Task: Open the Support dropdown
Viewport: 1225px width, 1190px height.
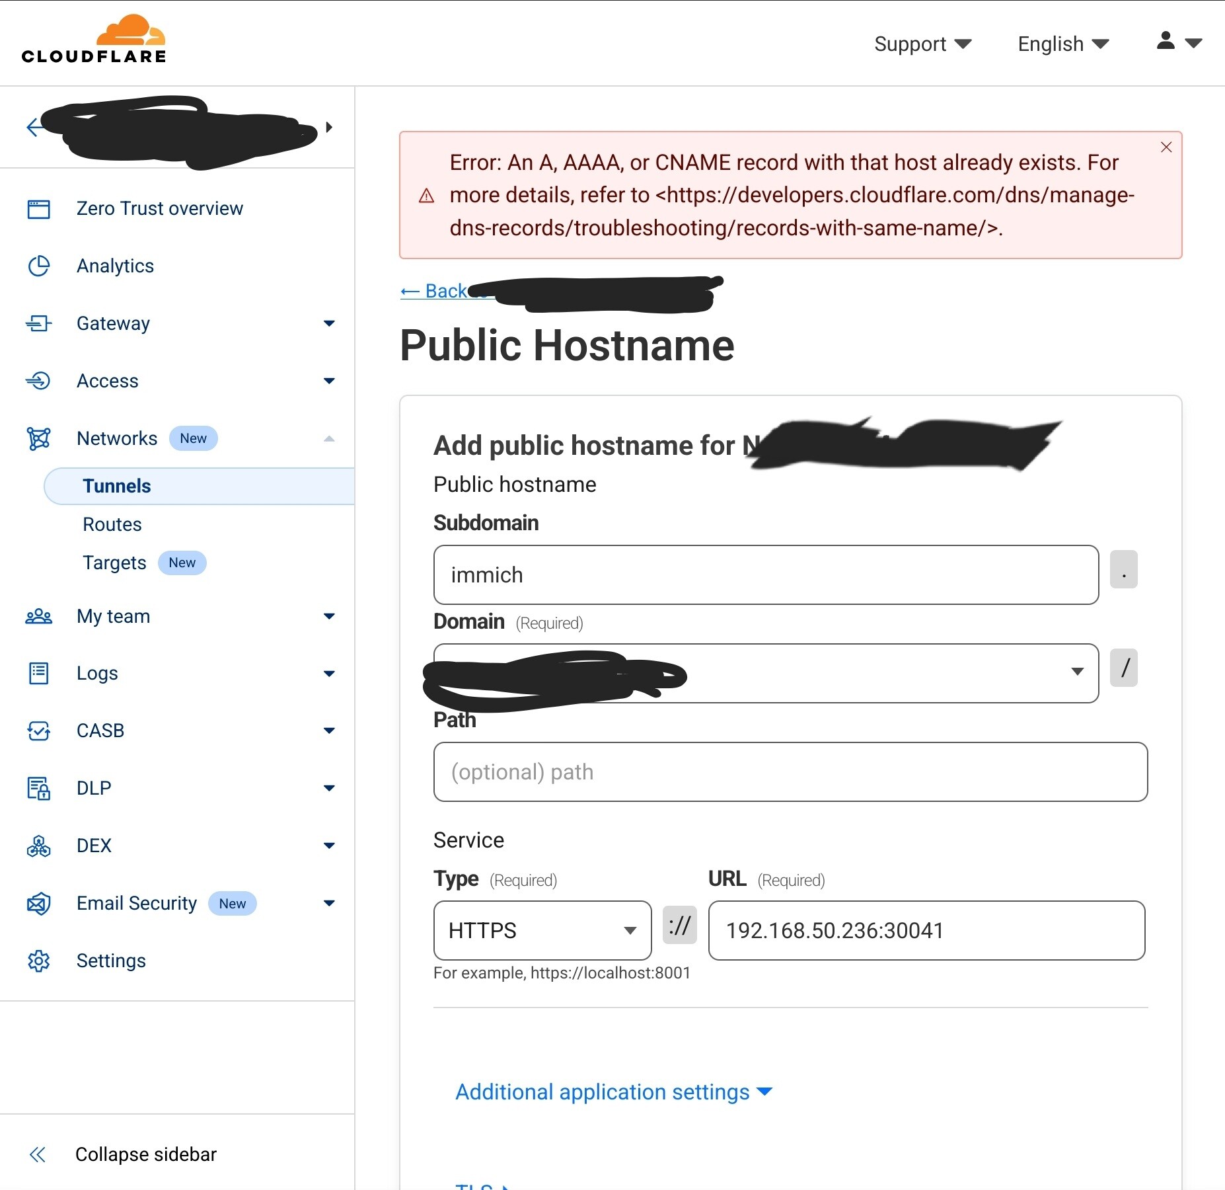Action: pos(922,44)
